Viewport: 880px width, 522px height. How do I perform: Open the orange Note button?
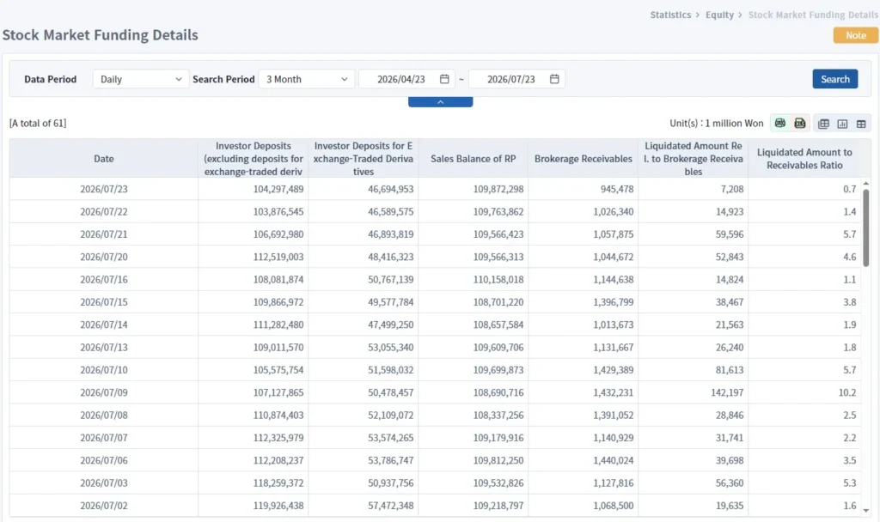point(856,35)
